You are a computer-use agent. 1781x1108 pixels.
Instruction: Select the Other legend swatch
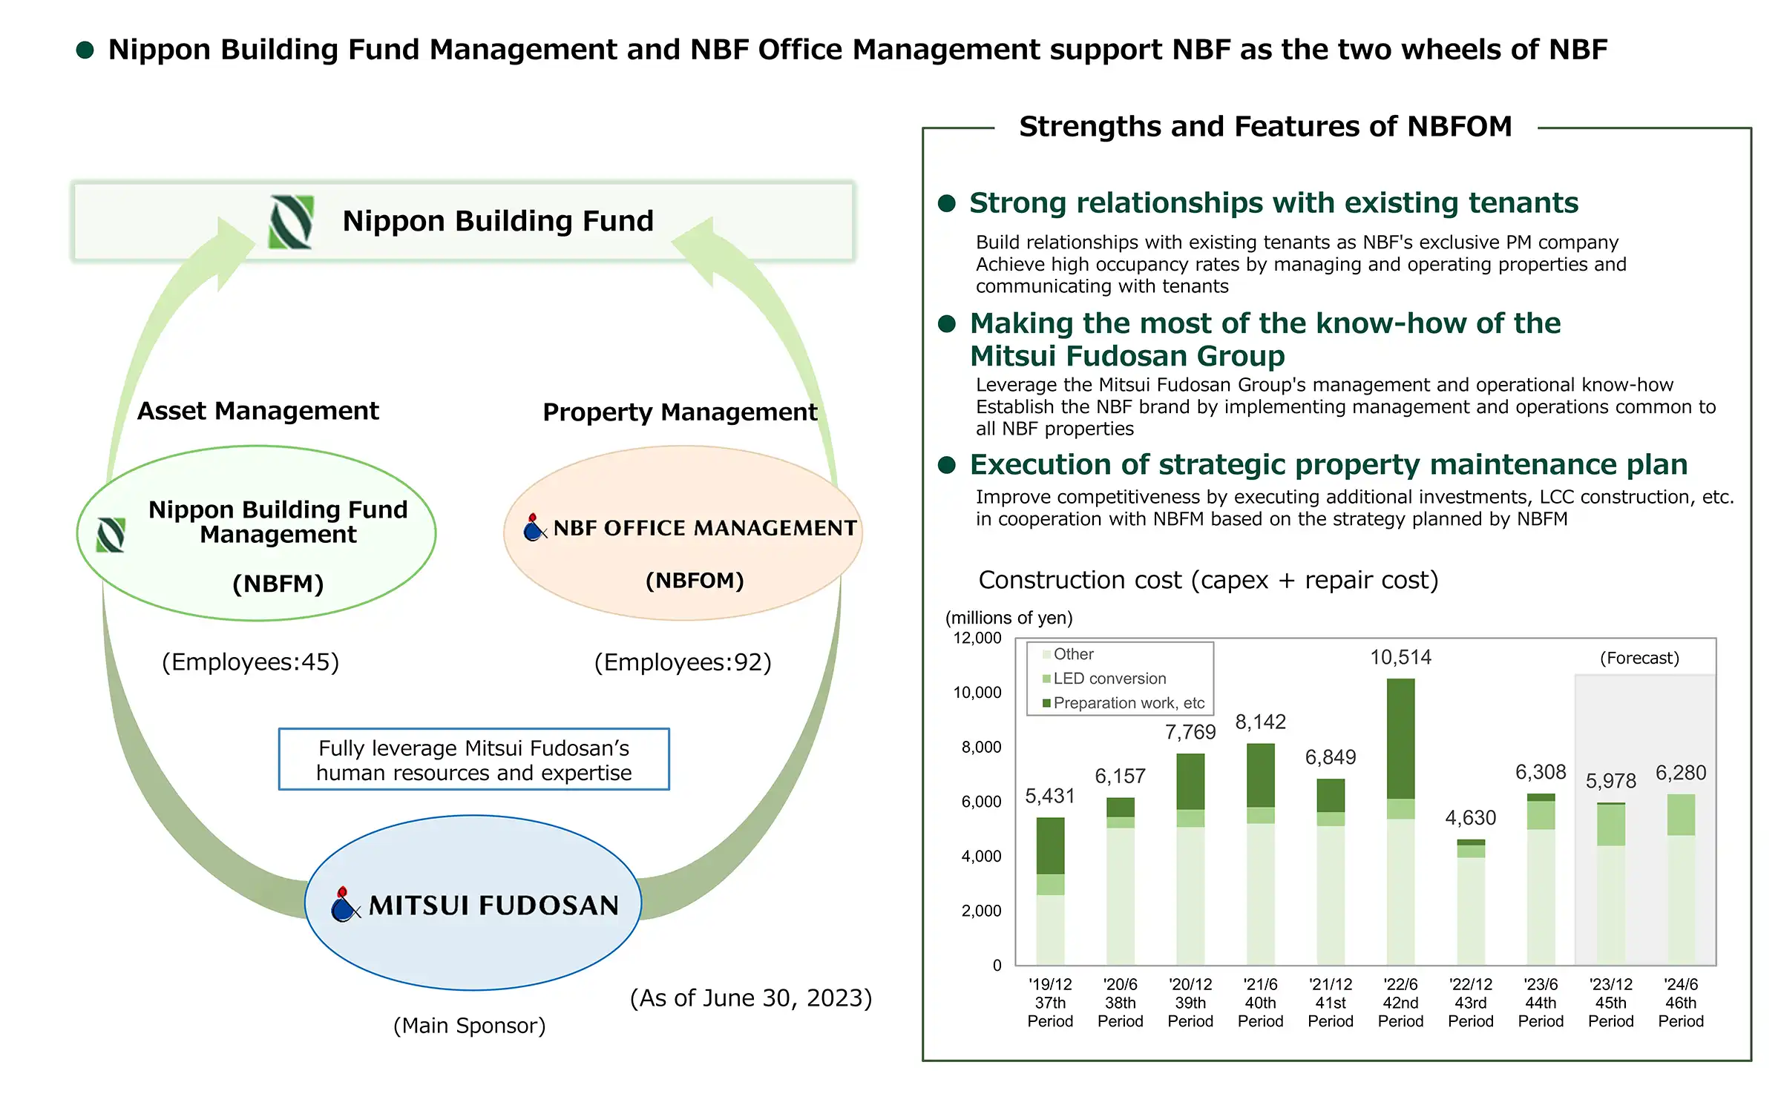point(1046,654)
